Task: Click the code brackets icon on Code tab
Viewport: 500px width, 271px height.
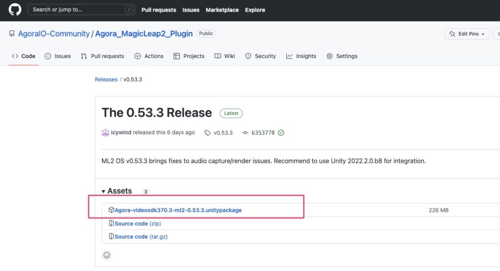Action: [15, 56]
